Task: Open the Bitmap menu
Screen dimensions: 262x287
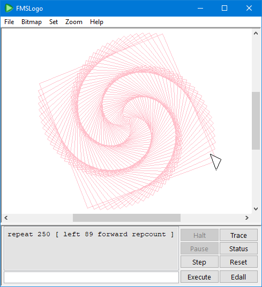Action: tap(32, 22)
